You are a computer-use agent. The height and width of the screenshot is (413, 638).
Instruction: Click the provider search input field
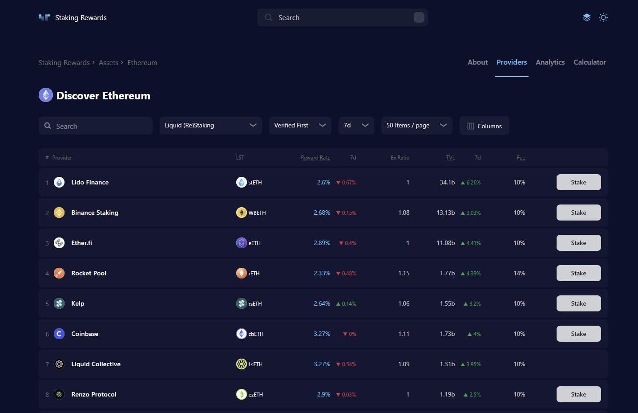click(95, 126)
